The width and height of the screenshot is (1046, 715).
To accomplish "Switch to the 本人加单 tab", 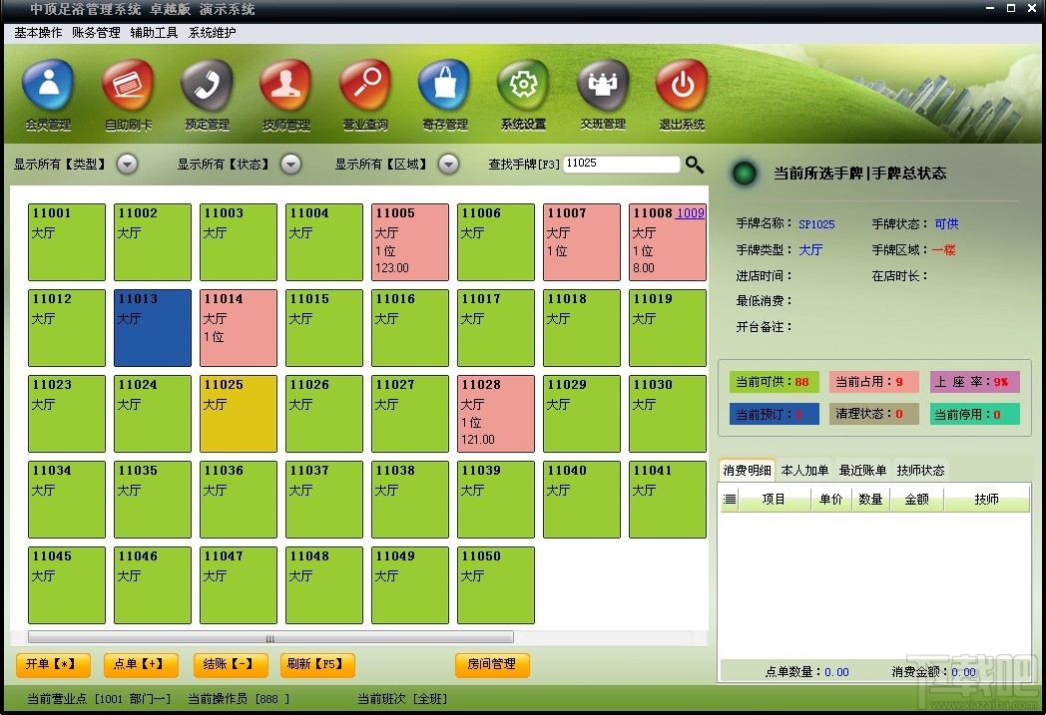I will click(x=804, y=471).
